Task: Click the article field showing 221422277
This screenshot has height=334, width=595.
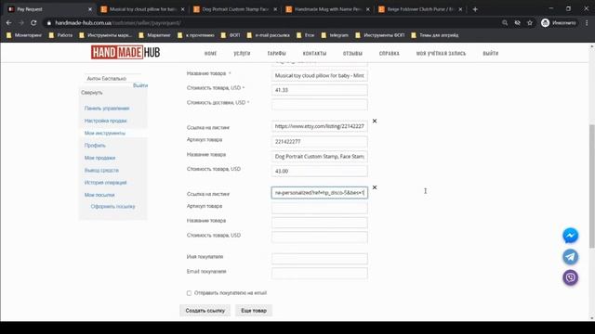Action: click(x=320, y=142)
